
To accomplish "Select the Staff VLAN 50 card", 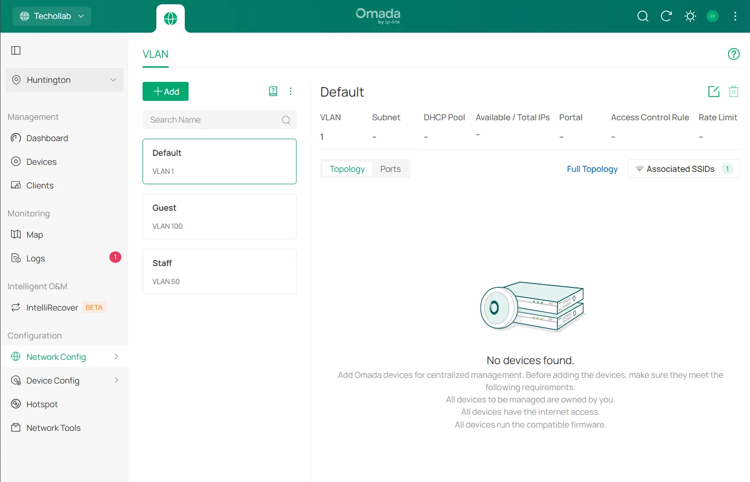I will pos(219,272).
